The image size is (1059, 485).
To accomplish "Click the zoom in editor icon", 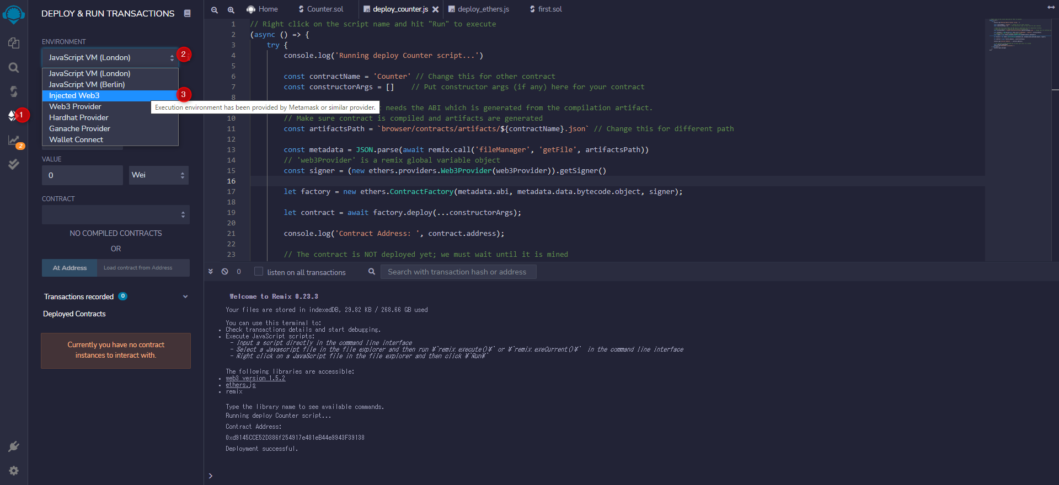I will [231, 9].
